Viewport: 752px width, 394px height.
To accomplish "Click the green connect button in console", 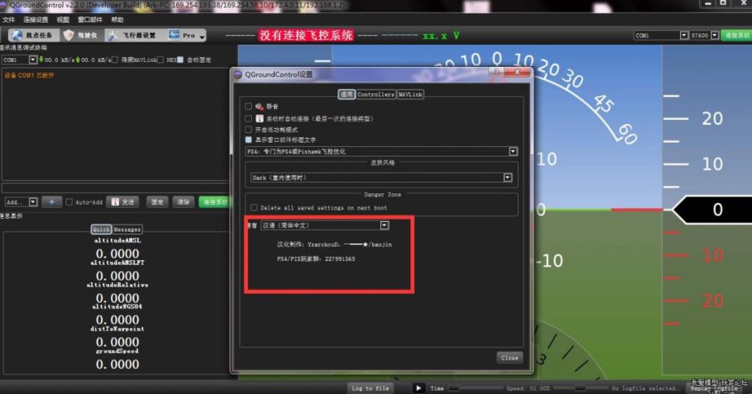I will tap(214, 202).
